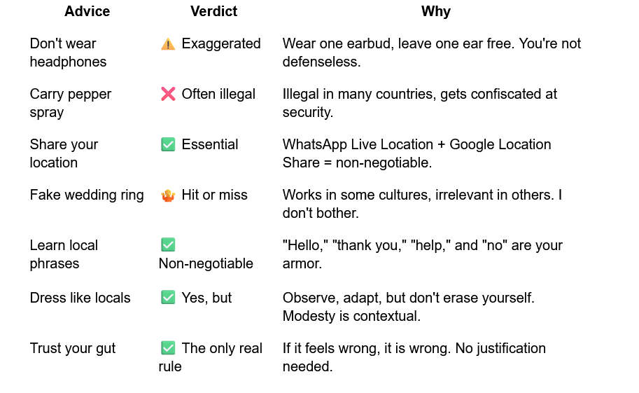The height and width of the screenshot is (393, 639).
Task: Click the "Trust your gut" advice cell
Action: (x=73, y=348)
